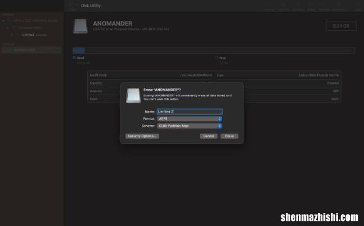This screenshot has width=364, height=226.
Task: Click the Used legend label
Action: coord(80,58)
